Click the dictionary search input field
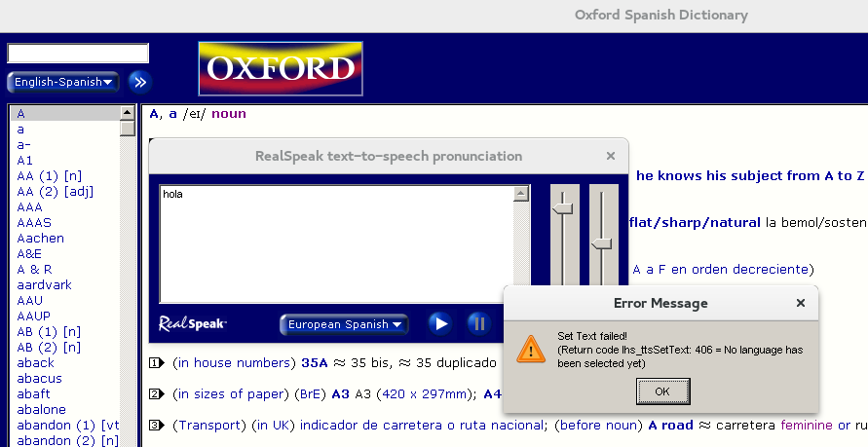868x447 pixels. click(78, 54)
